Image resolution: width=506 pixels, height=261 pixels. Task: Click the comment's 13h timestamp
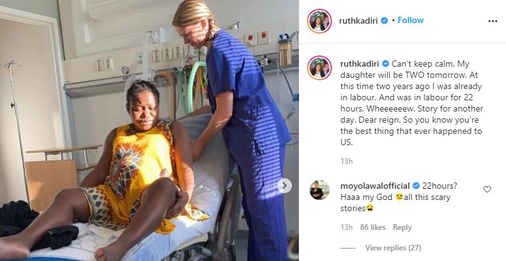(x=346, y=227)
